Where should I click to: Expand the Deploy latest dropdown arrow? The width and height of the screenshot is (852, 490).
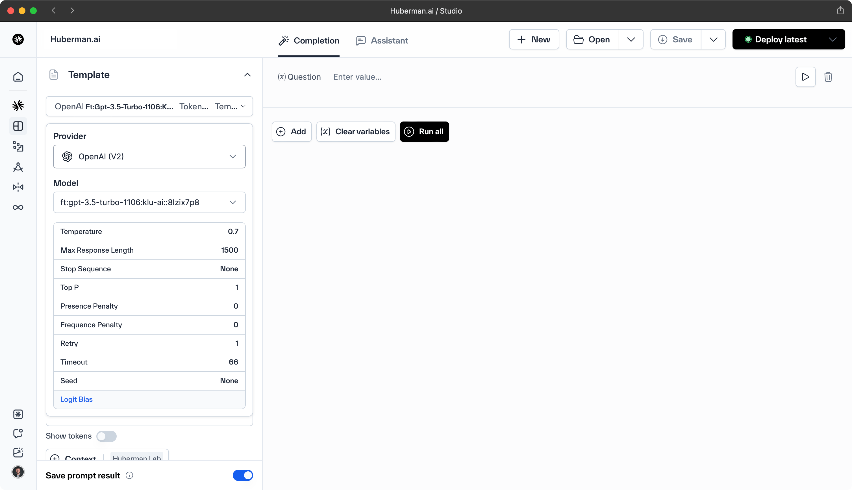coord(832,39)
